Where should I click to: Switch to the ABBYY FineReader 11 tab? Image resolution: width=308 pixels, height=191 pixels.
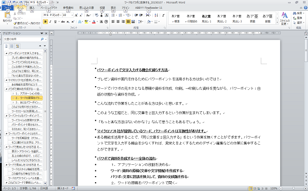coord(149,8)
